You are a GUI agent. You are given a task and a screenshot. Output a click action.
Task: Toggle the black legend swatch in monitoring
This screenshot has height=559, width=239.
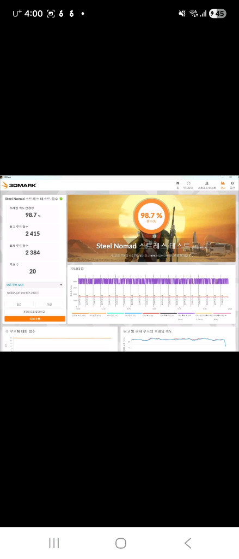tap(168, 313)
